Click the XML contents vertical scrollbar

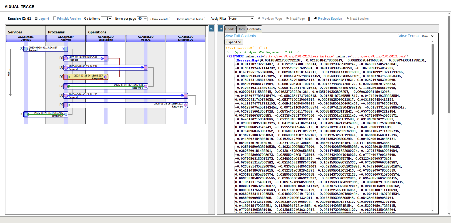point(432,79)
